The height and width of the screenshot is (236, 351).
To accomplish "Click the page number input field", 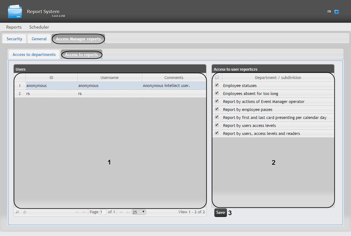I will click(x=103, y=212).
